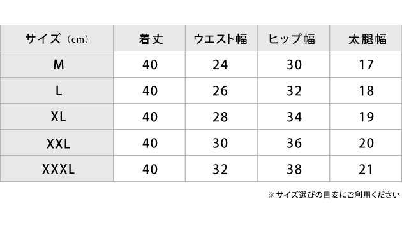Select the XXXL size row label
The image size is (402, 246).
pos(57,168)
